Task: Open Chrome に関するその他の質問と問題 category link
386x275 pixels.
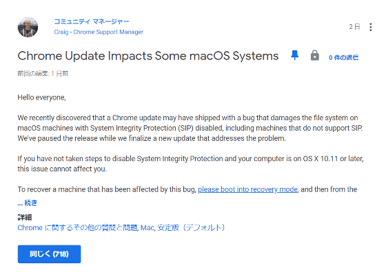Action: point(77,227)
